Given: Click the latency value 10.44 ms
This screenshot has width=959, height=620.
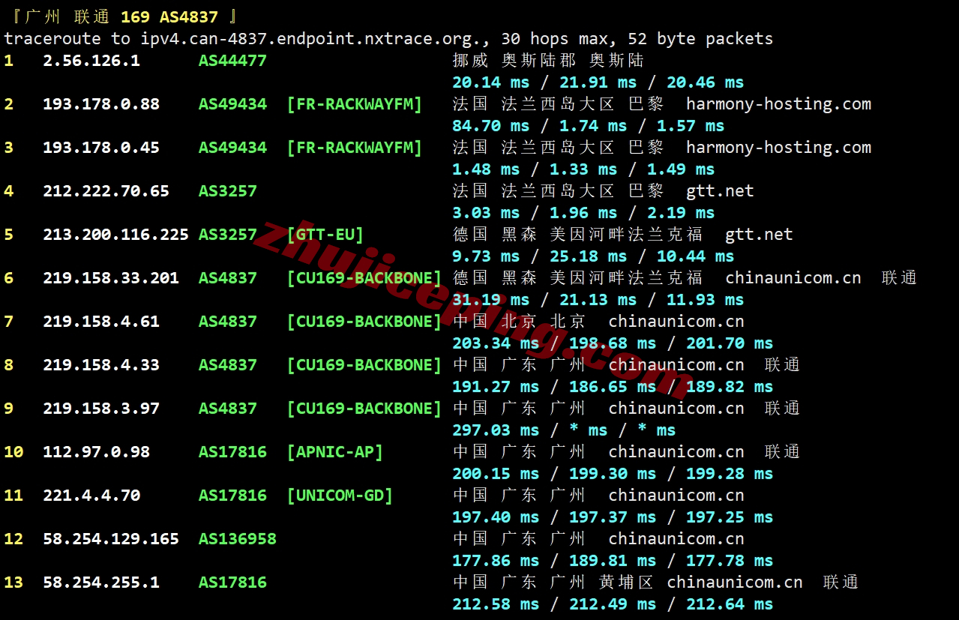Looking at the screenshot, I should [696, 256].
